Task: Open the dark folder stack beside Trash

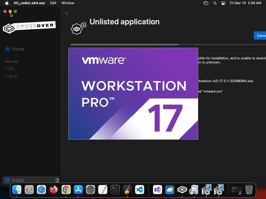Action: [237, 190]
